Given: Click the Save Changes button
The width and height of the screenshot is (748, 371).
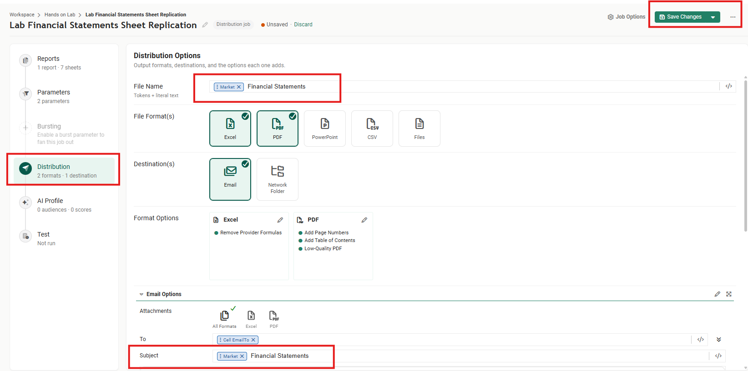Looking at the screenshot, I should (x=680, y=17).
